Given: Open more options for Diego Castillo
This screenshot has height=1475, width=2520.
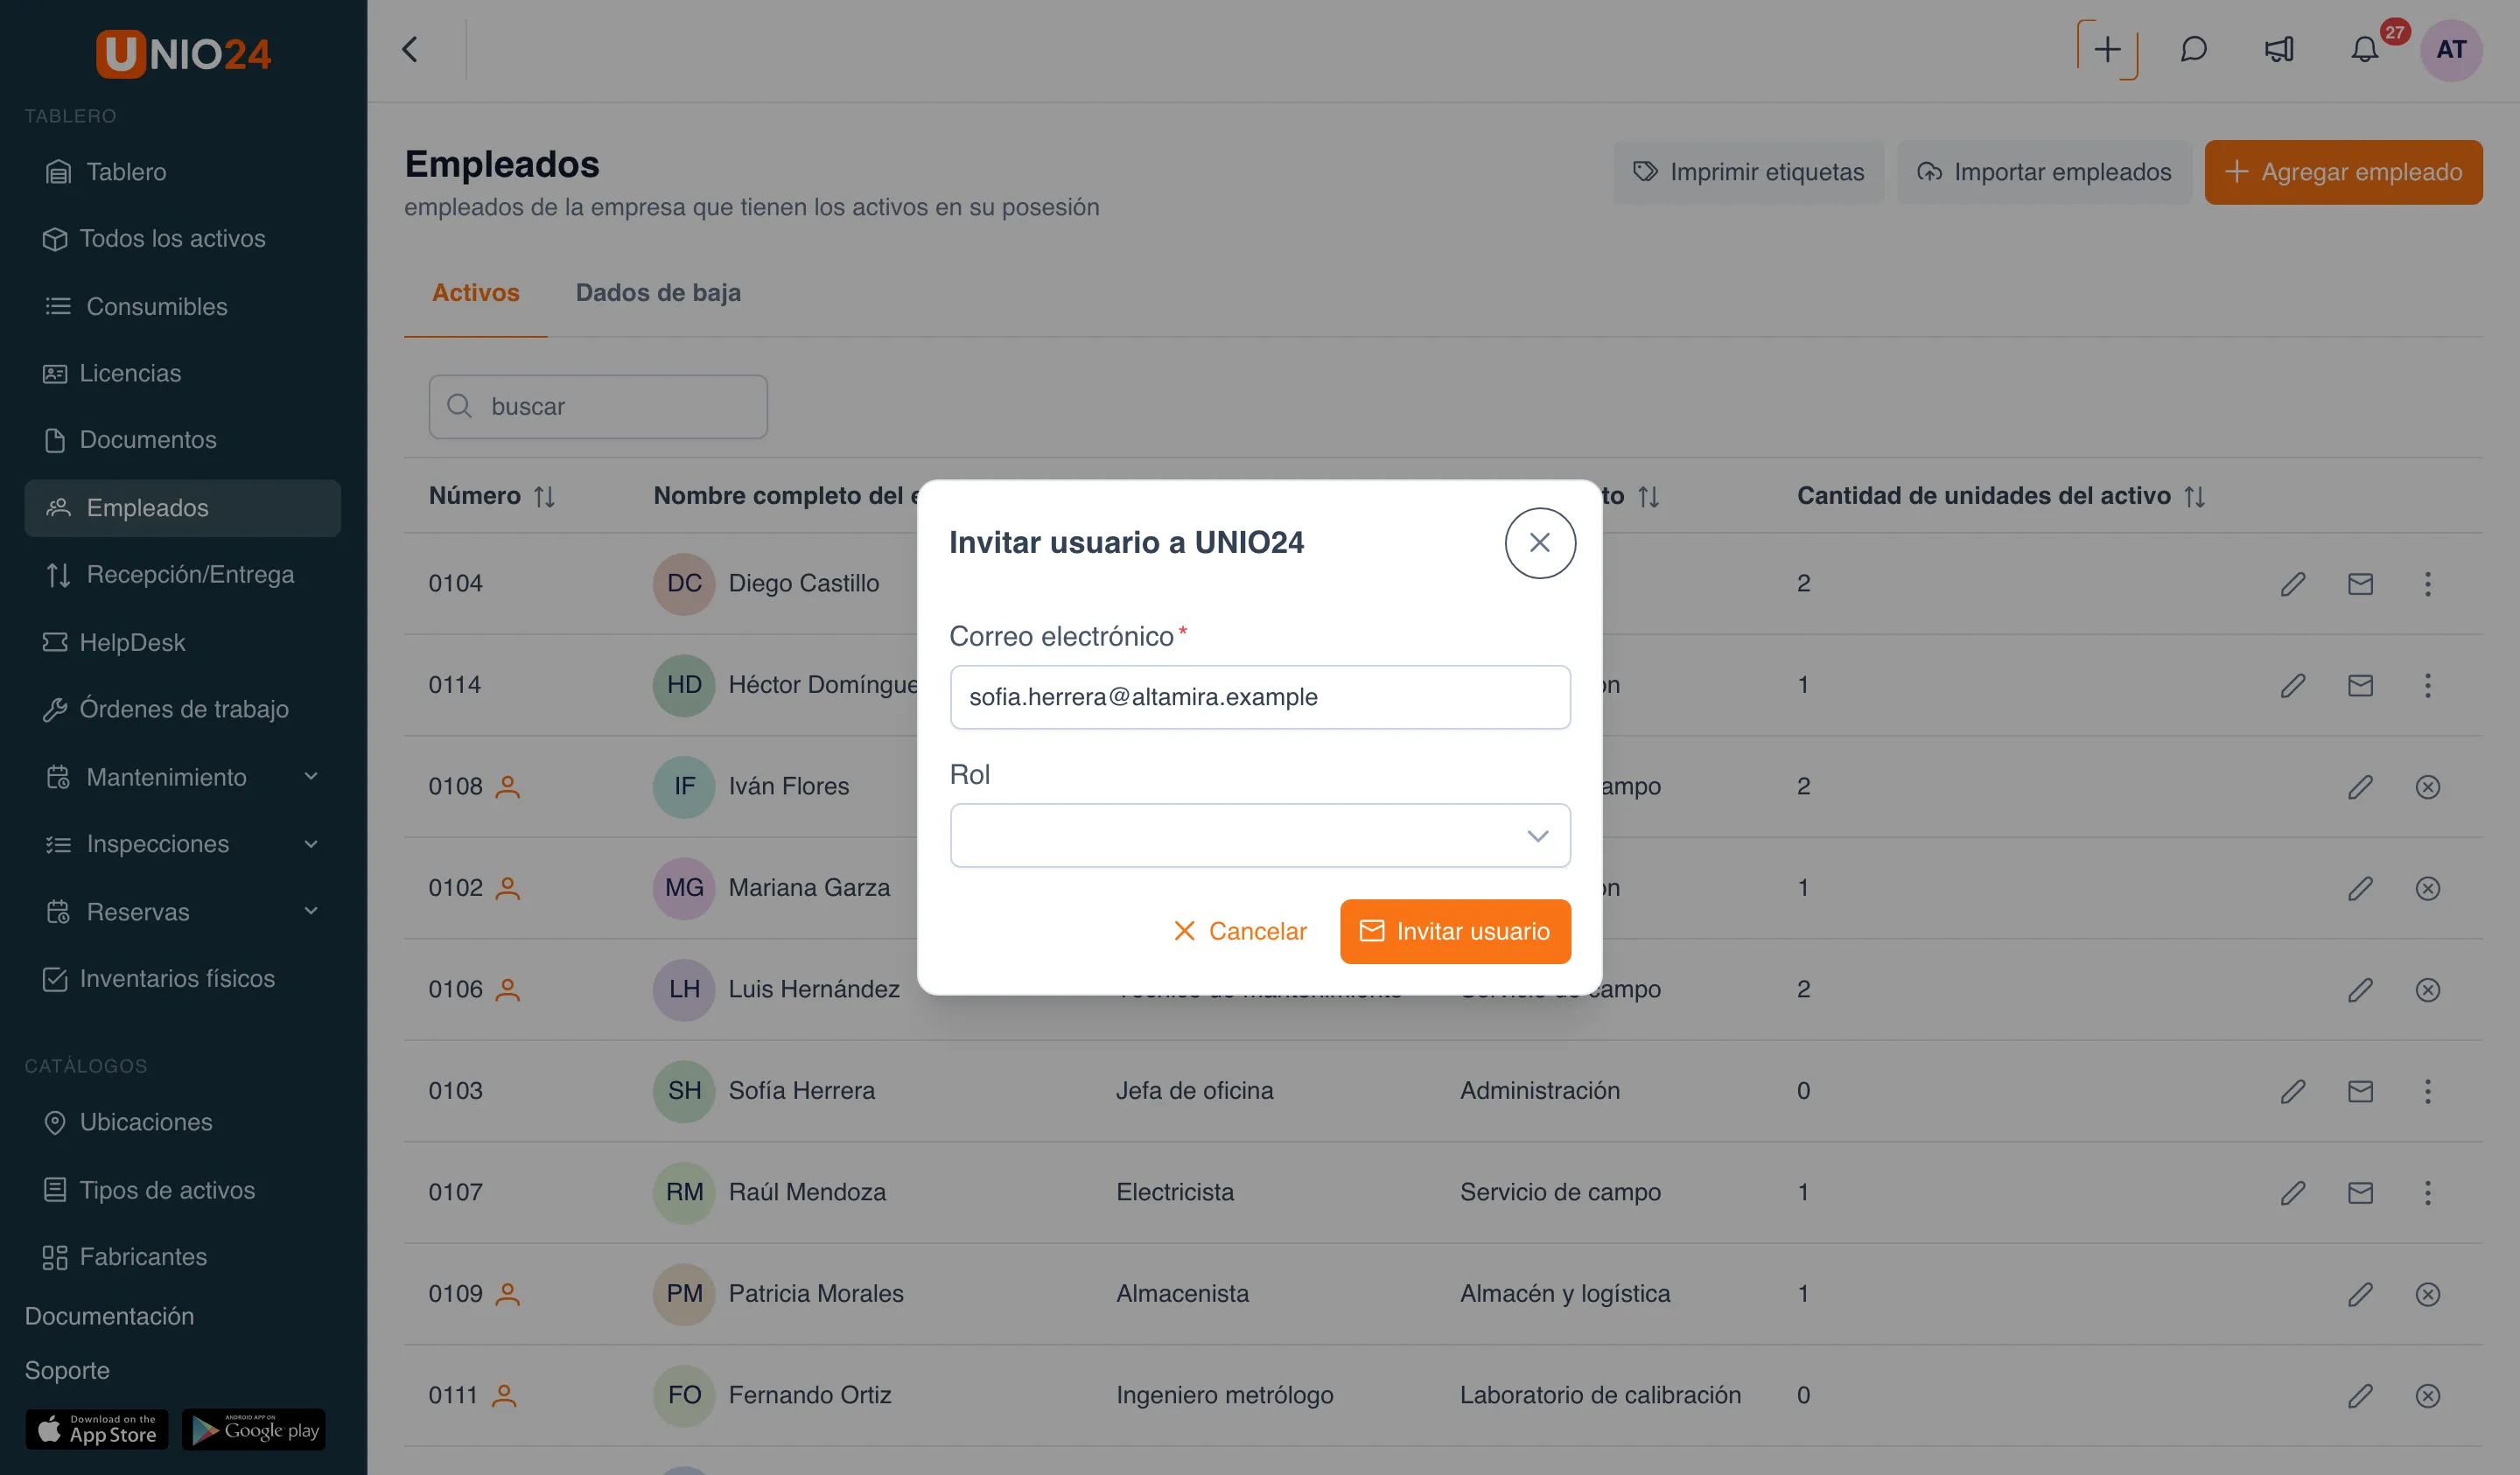Looking at the screenshot, I should [x=2426, y=584].
